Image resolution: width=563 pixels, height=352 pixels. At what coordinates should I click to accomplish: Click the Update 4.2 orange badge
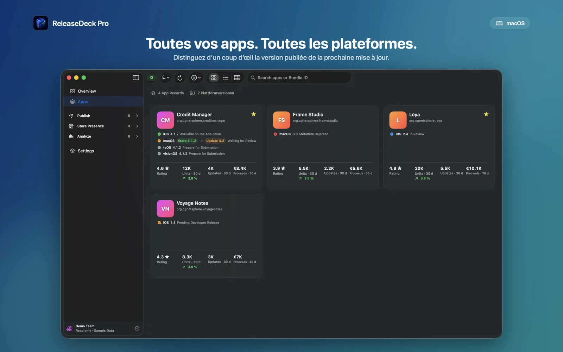pyautogui.click(x=215, y=141)
